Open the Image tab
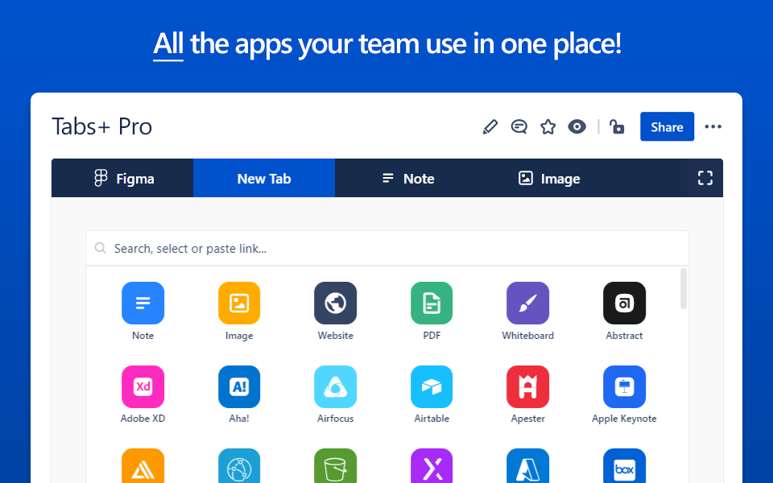Screen dimensions: 773x483 click(x=548, y=178)
